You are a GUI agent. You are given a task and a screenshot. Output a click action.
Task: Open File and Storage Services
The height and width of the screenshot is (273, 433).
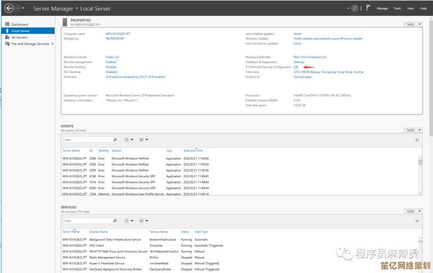(x=30, y=44)
